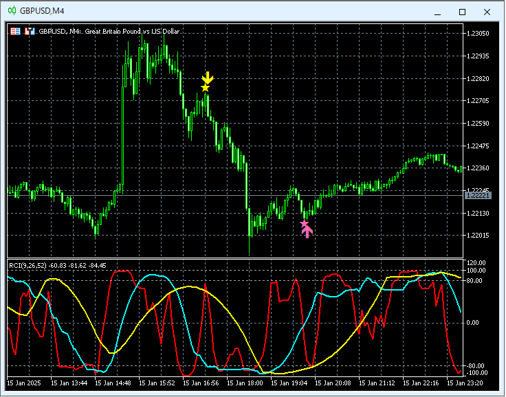506x397 pixels.
Task: Click the 1.22705 price scale label
Action: (x=478, y=101)
